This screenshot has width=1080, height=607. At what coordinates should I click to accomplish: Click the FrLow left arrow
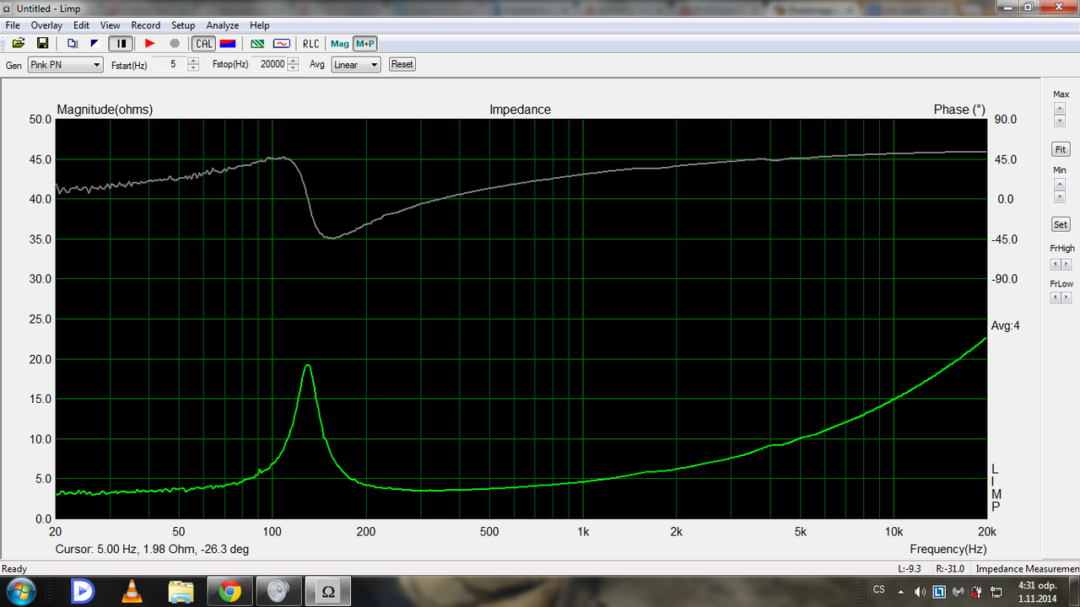click(x=1055, y=298)
